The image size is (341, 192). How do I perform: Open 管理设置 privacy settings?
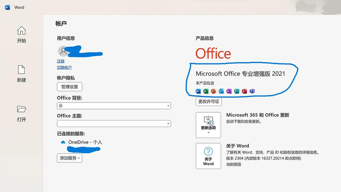(x=69, y=87)
